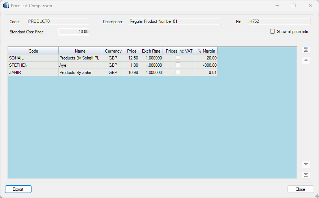The width and height of the screenshot is (319, 198).
Task: Select the Standard Cost Price field
Action: point(74,32)
